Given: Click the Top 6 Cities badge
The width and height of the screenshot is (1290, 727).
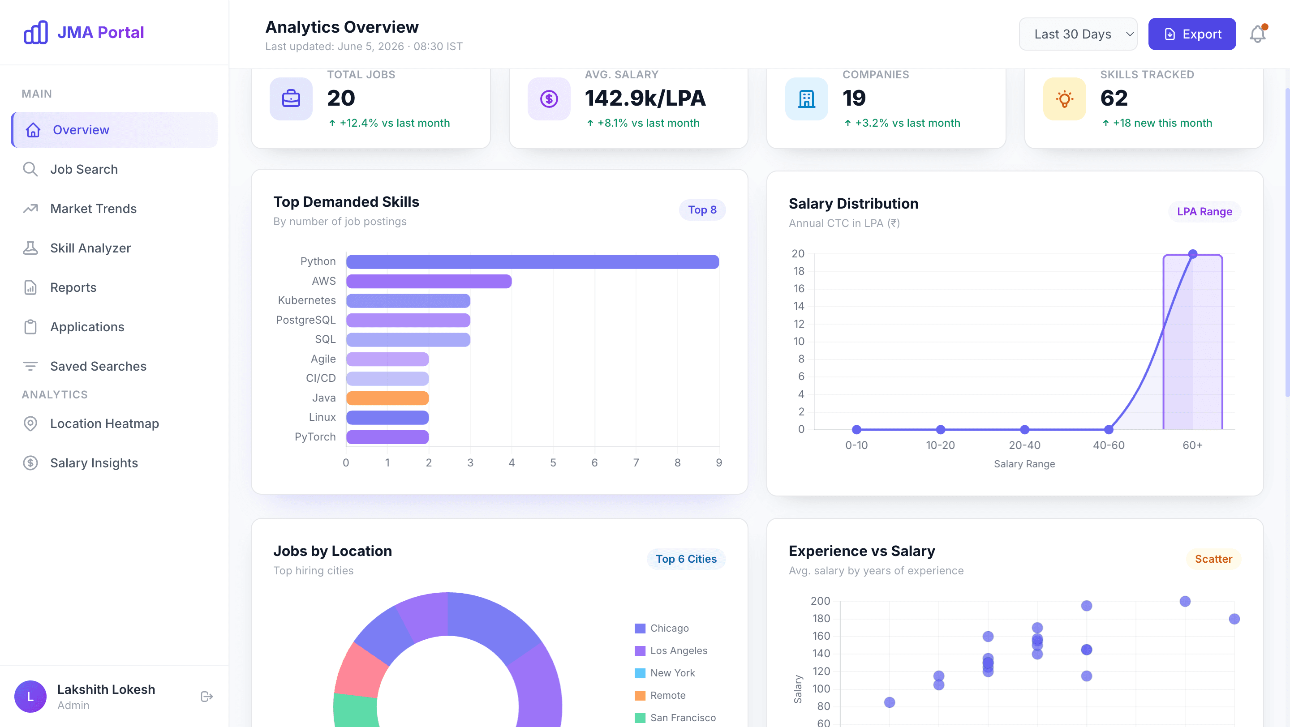Looking at the screenshot, I should pos(686,559).
